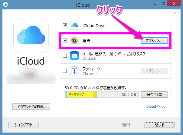Click the yellow バックアップ storage bar segment

click(x=80, y=95)
